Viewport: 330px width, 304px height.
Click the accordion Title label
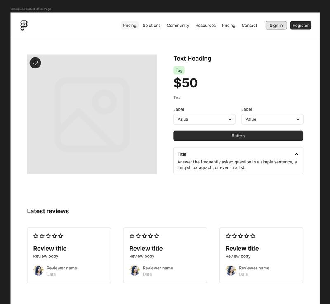point(182,154)
